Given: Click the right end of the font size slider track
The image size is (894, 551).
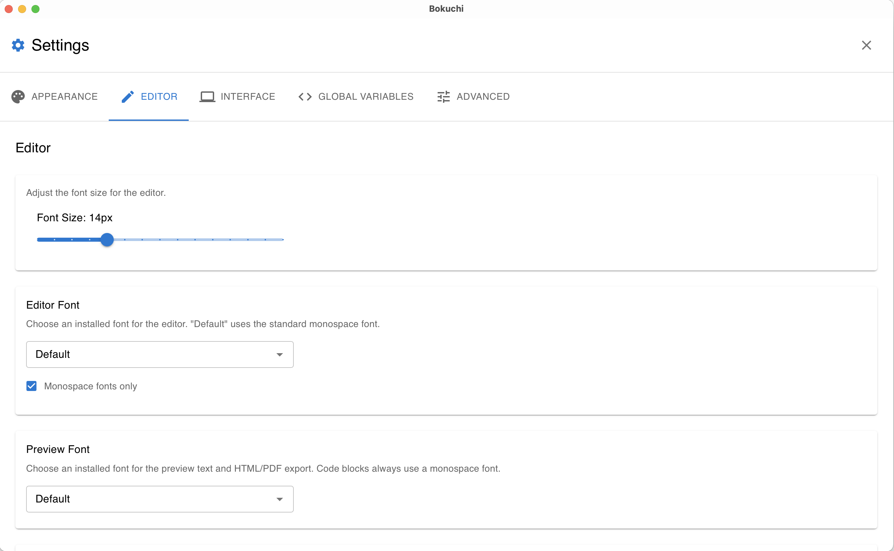Looking at the screenshot, I should [x=283, y=240].
